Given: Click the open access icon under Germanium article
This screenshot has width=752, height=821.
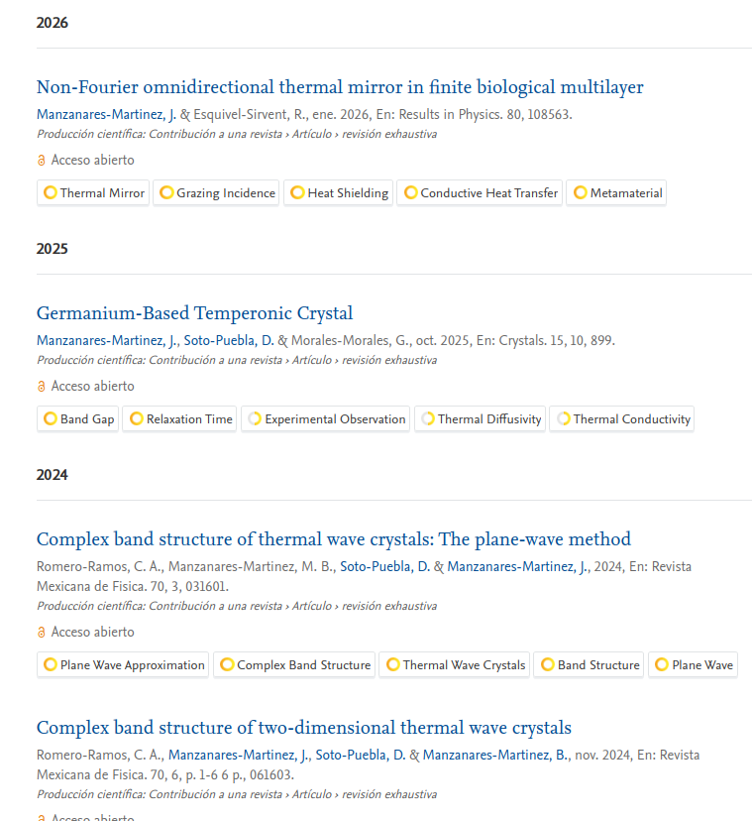Looking at the screenshot, I should [42, 387].
